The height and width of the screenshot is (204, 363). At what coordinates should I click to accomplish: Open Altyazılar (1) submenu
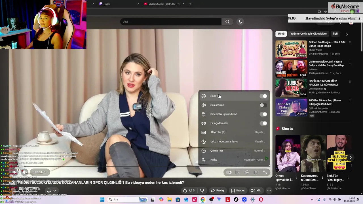tap(234, 132)
